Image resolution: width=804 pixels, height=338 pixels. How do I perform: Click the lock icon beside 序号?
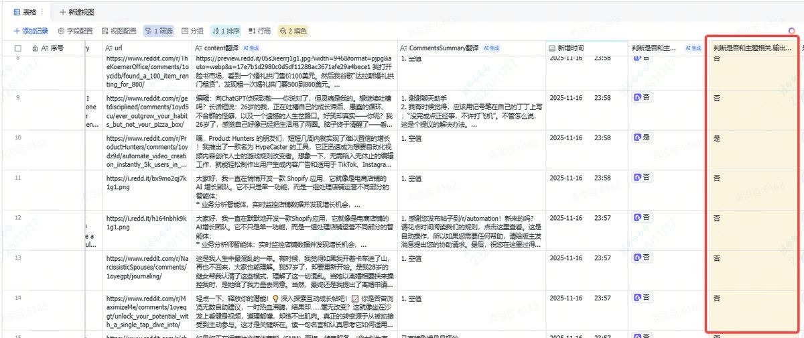tap(35, 48)
